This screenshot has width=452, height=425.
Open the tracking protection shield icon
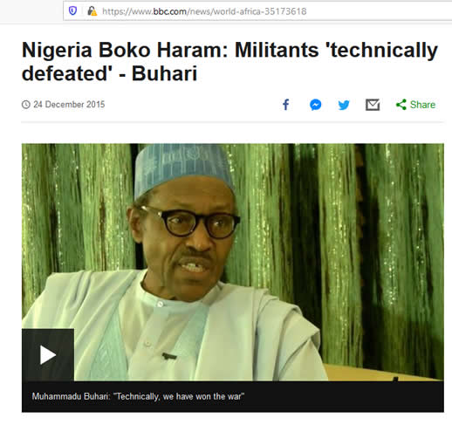(72, 11)
